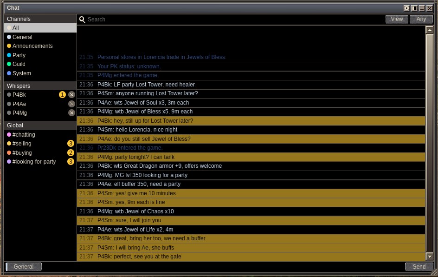Close the P4Mg whisper with its X icon
Viewport: 438px width, 277px height.
tap(71, 113)
